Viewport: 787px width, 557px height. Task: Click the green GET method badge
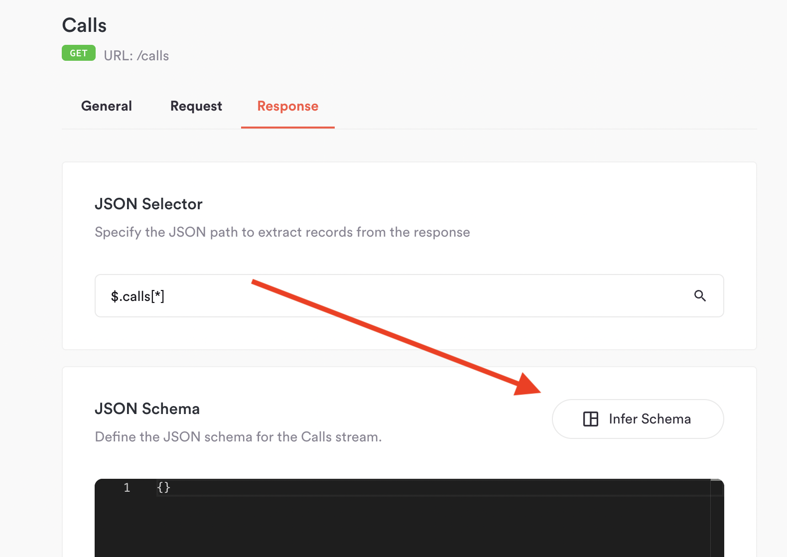[79, 53]
